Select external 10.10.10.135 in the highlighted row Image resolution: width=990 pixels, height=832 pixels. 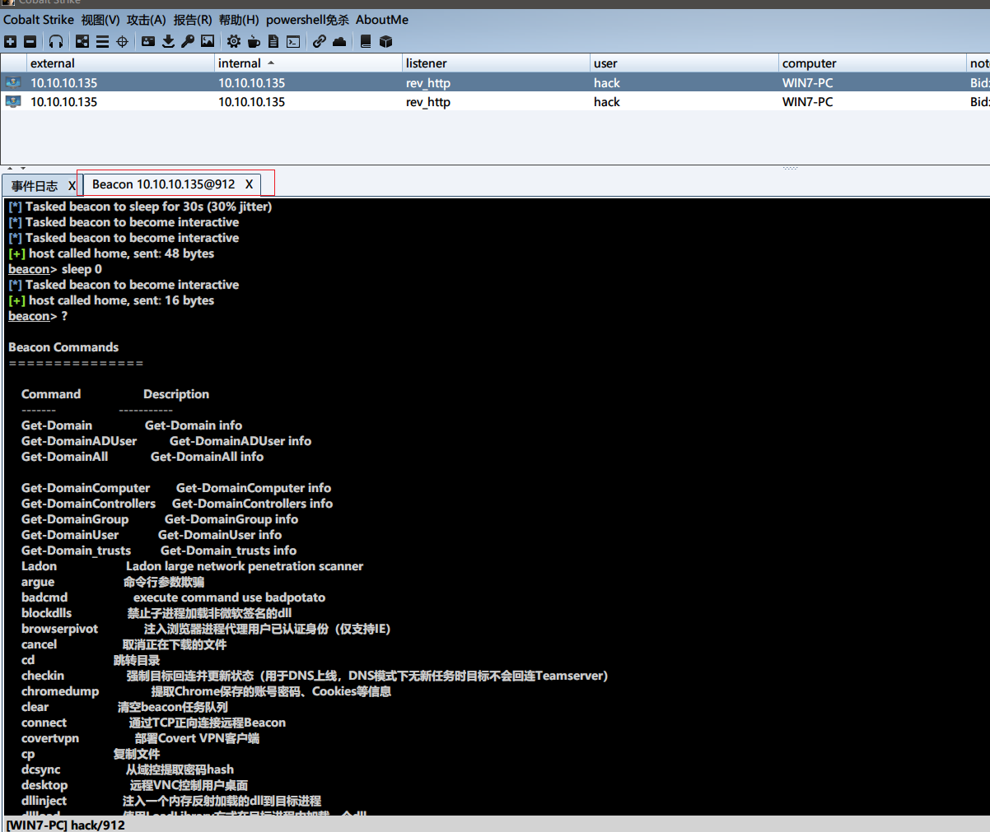click(x=64, y=83)
